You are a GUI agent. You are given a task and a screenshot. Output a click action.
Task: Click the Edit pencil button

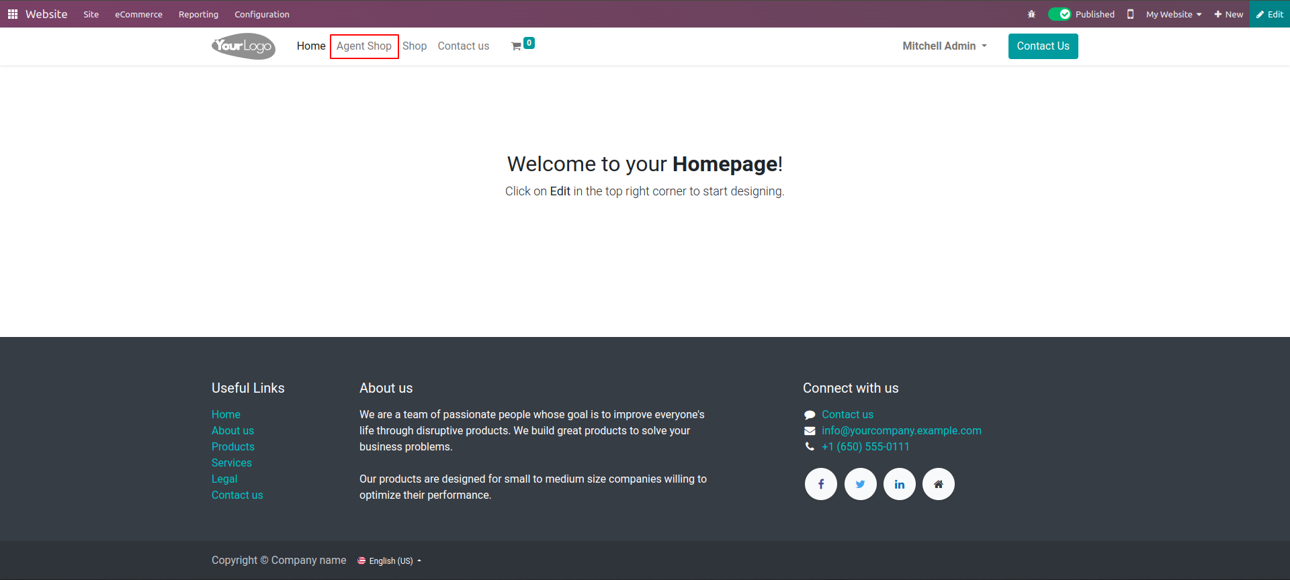[1270, 14]
